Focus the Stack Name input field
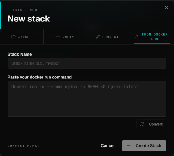Image resolution: width=174 pixels, height=156 pixels. 87,63
